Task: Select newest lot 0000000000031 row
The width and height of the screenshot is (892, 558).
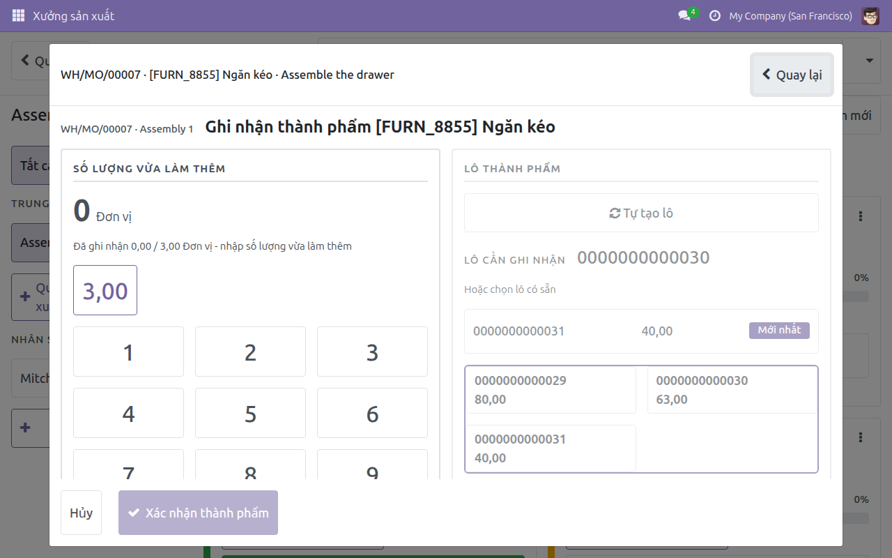Action: (x=641, y=331)
